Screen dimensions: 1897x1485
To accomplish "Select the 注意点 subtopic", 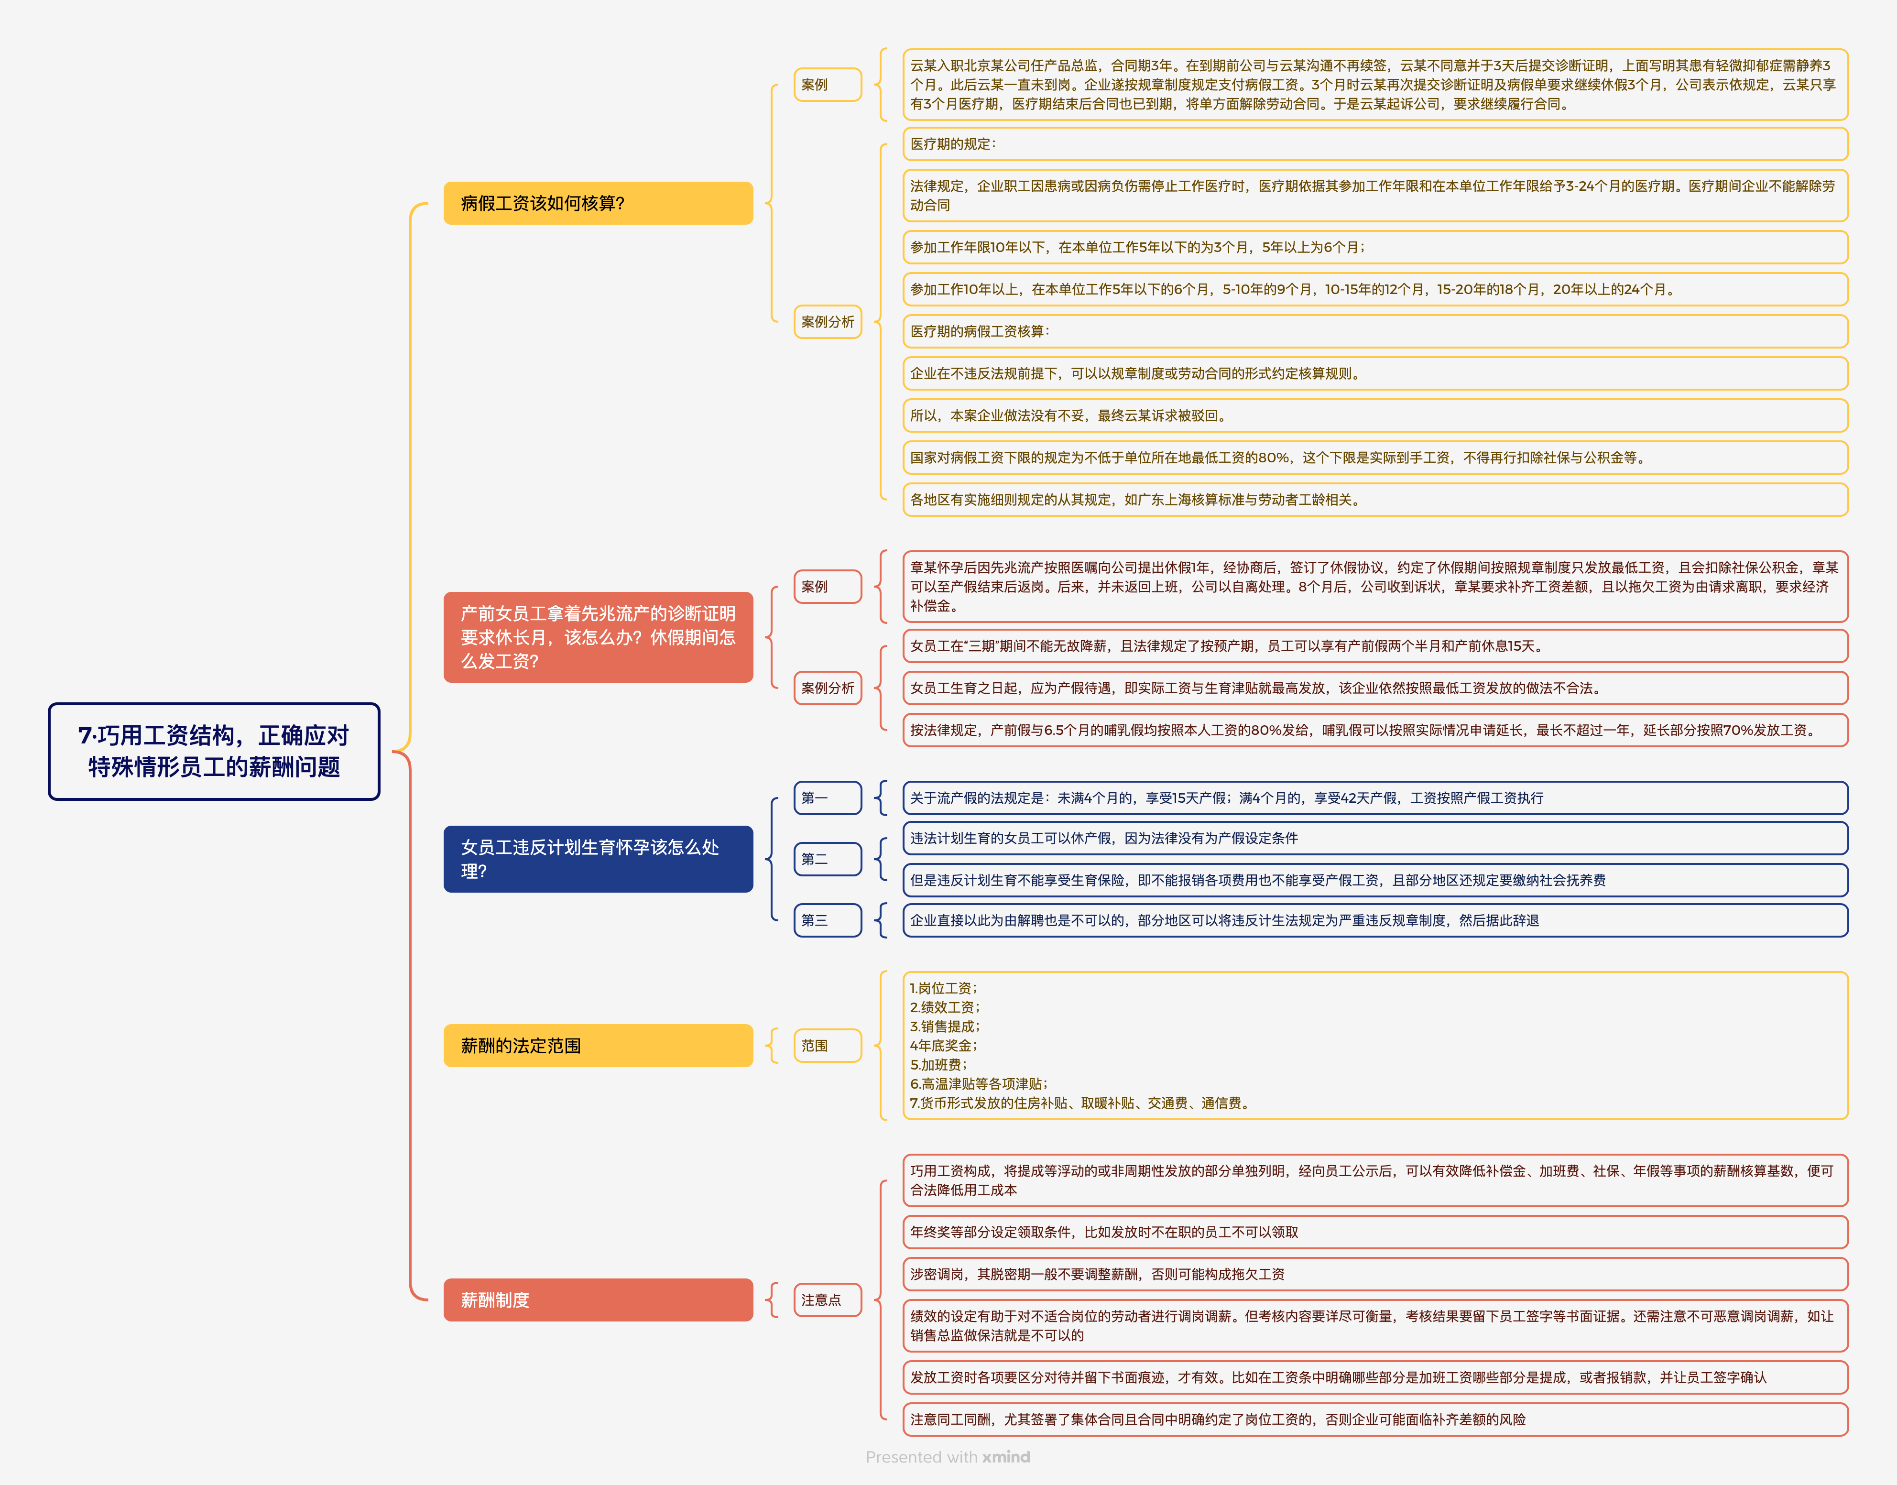I will coord(828,1300).
